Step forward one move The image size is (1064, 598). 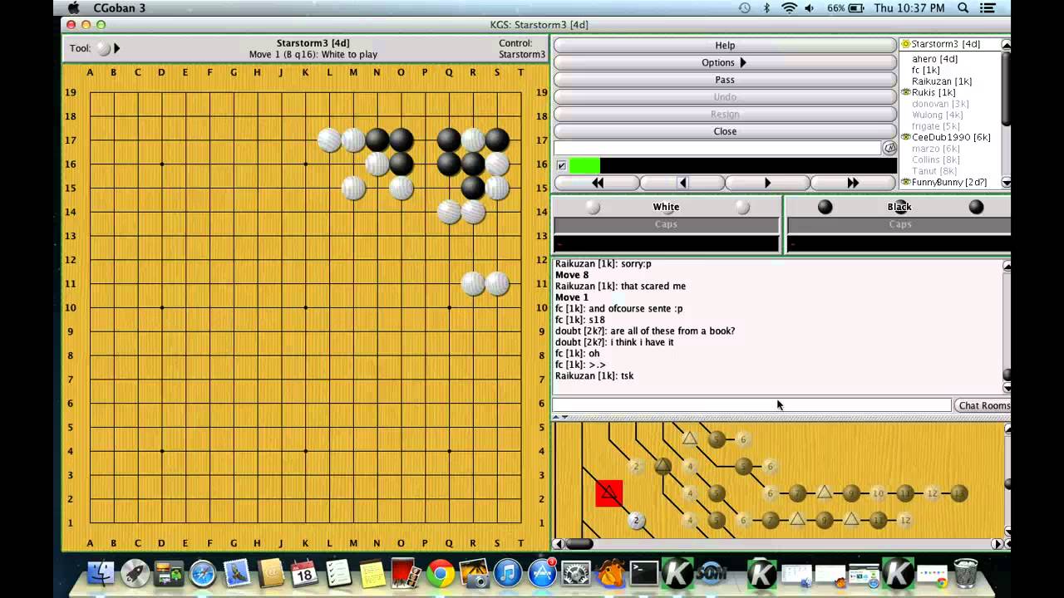pyautogui.click(x=767, y=183)
